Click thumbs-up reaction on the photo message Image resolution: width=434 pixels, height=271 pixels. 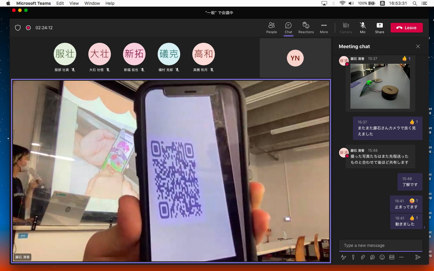pos(406,59)
